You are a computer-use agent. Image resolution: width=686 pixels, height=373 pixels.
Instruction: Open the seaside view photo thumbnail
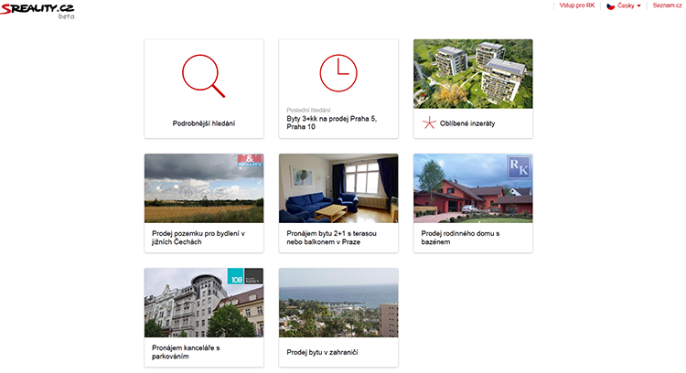(x=338, y=303)
